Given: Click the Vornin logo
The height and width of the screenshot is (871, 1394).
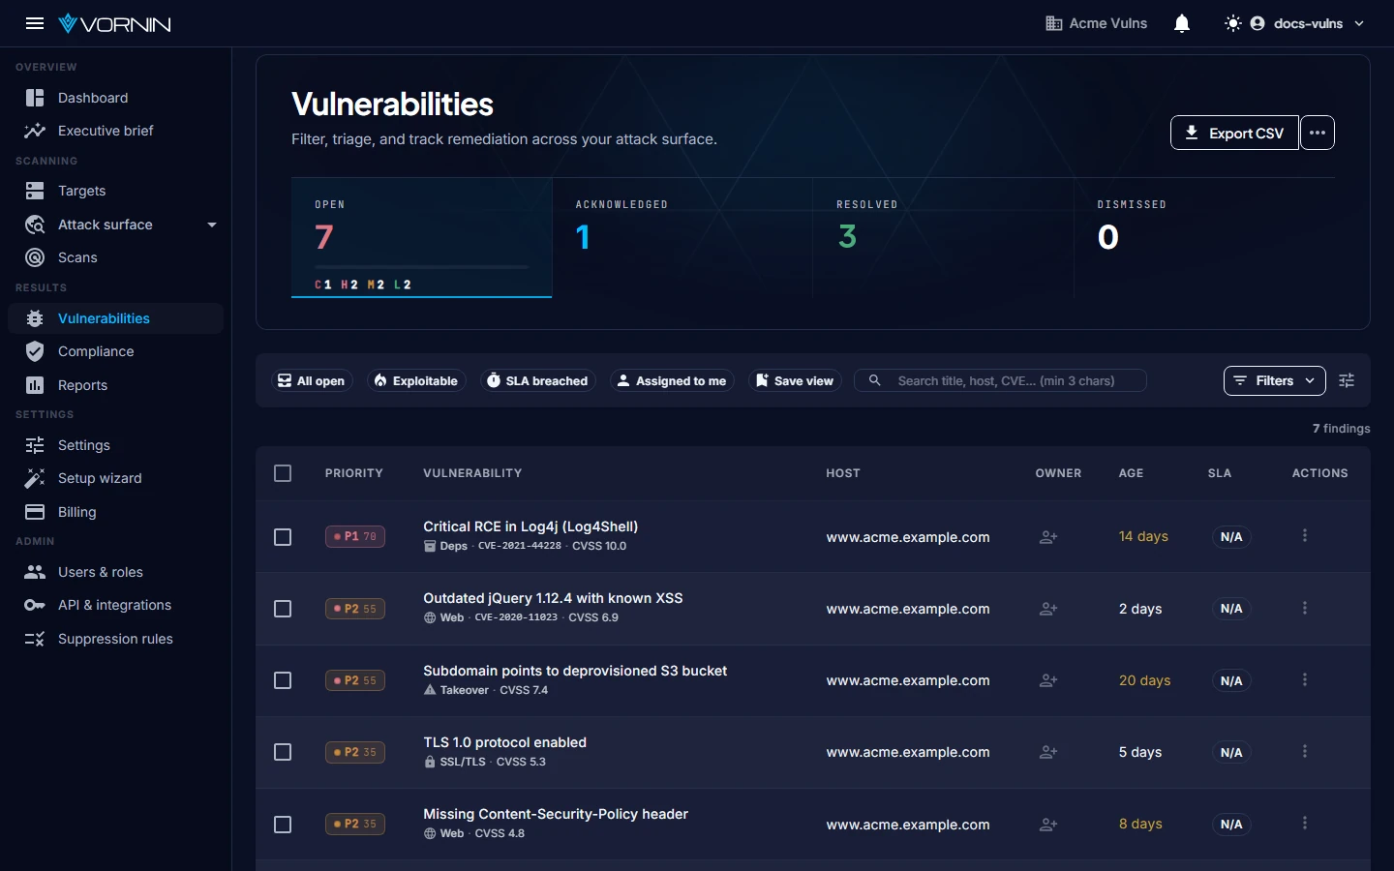Looking at the screenshot, I should click(114, 23).
